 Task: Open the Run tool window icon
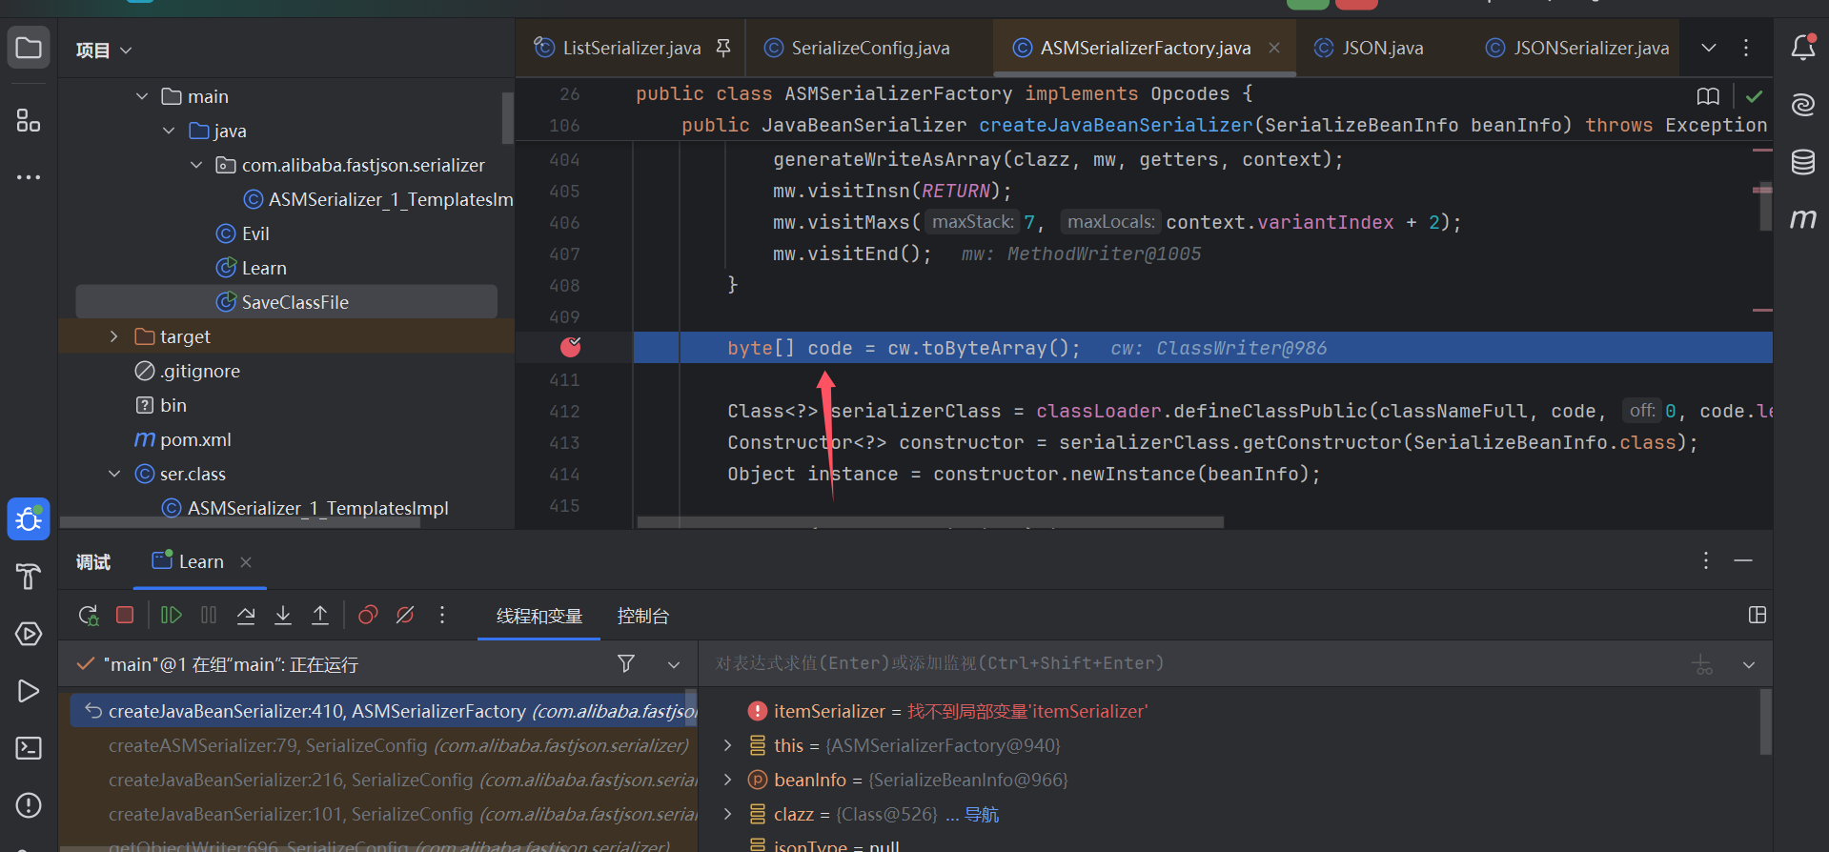point(29,691)
